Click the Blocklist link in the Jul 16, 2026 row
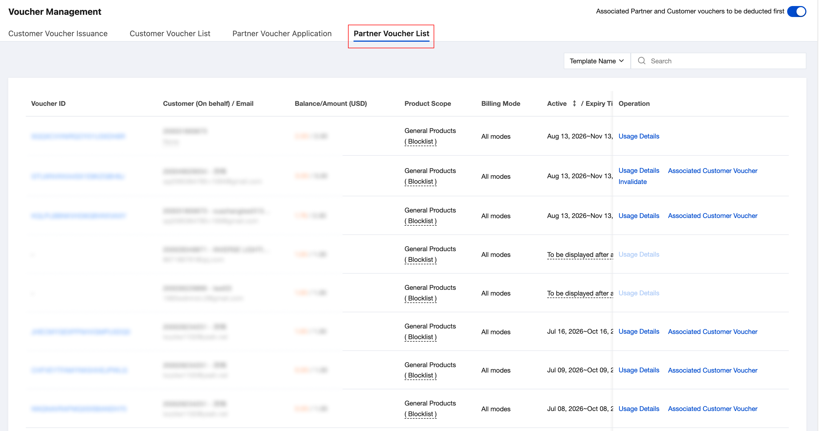 [420, 337]
